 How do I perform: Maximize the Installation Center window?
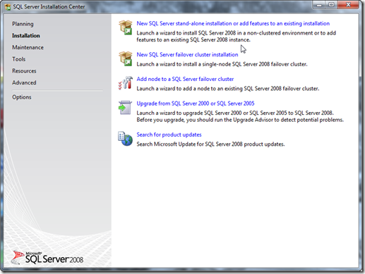tap(331, 5)
